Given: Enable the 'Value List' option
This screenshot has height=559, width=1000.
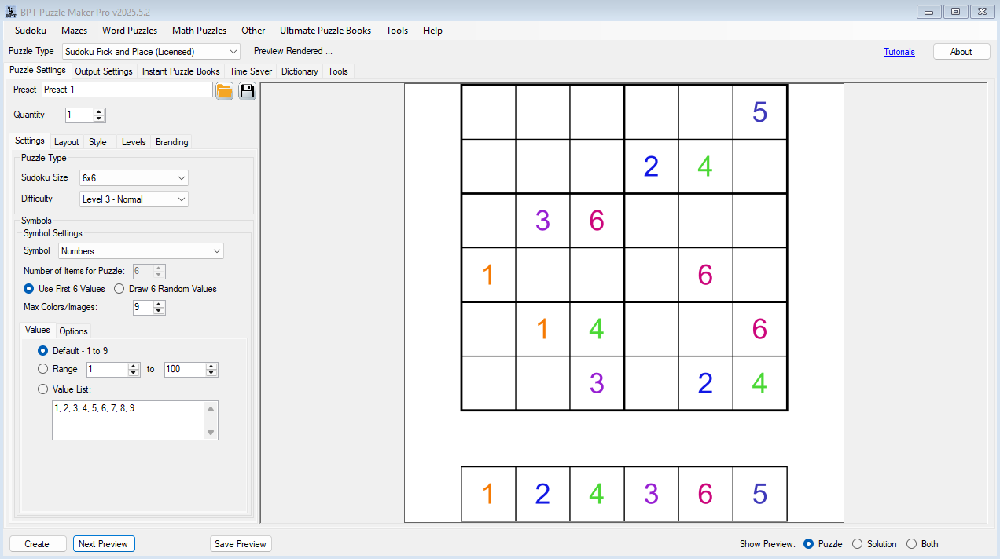Looking at the screenshot, I should (x=42, y=389).
